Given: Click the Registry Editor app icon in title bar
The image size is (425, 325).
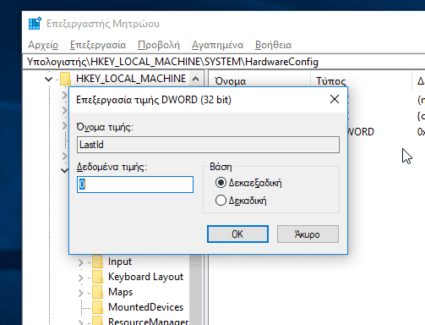Looking at the screenshot, I should [x=35, y=23].
